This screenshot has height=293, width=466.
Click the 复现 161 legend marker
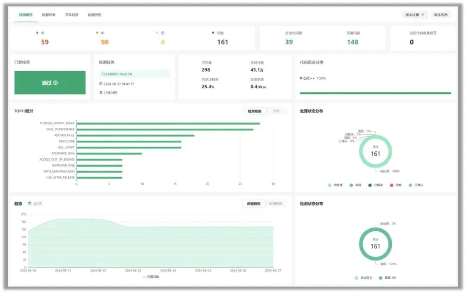pos(381,278)
